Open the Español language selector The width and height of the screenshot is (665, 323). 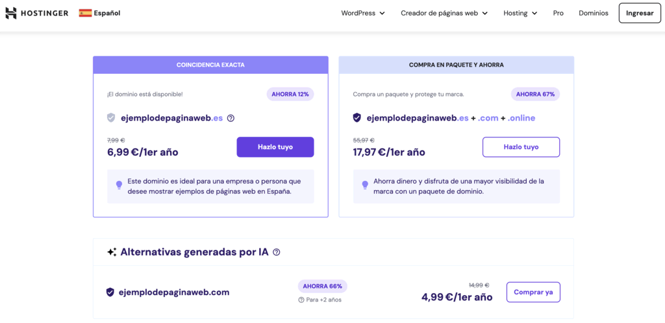pos(99,13)
